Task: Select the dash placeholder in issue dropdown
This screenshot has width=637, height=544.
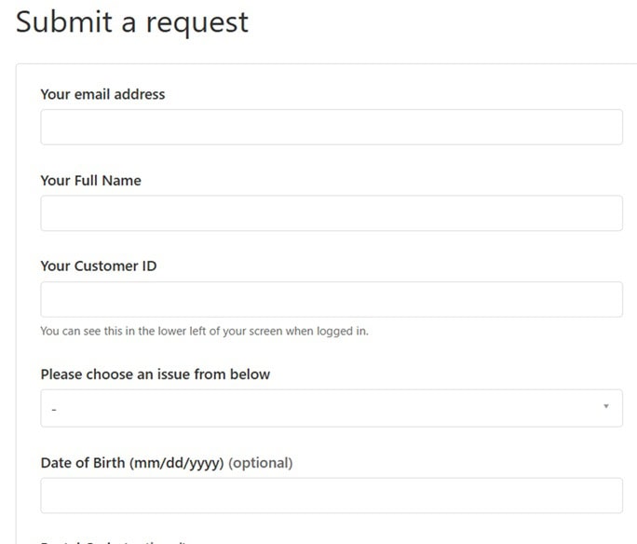Action: pyautogui.click(x=54, y=409)
